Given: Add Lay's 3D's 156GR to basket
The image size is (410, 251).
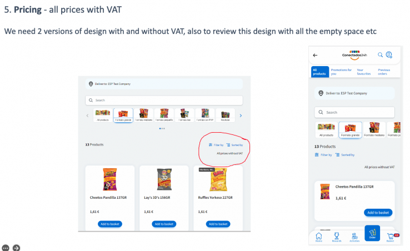Looking at the screenshot, I should coord(164,224).
